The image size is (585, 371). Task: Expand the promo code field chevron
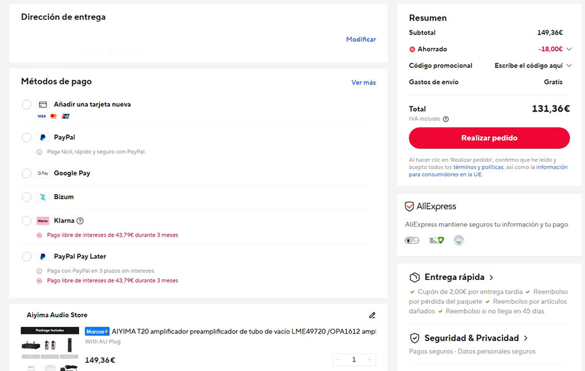(x=569, y=65)
